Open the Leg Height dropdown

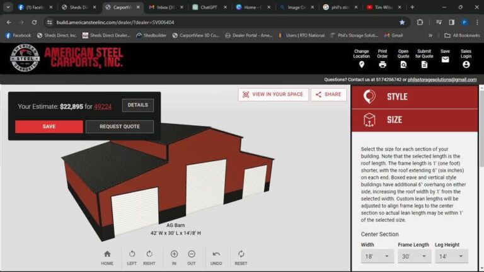click(x=451, y=256)
